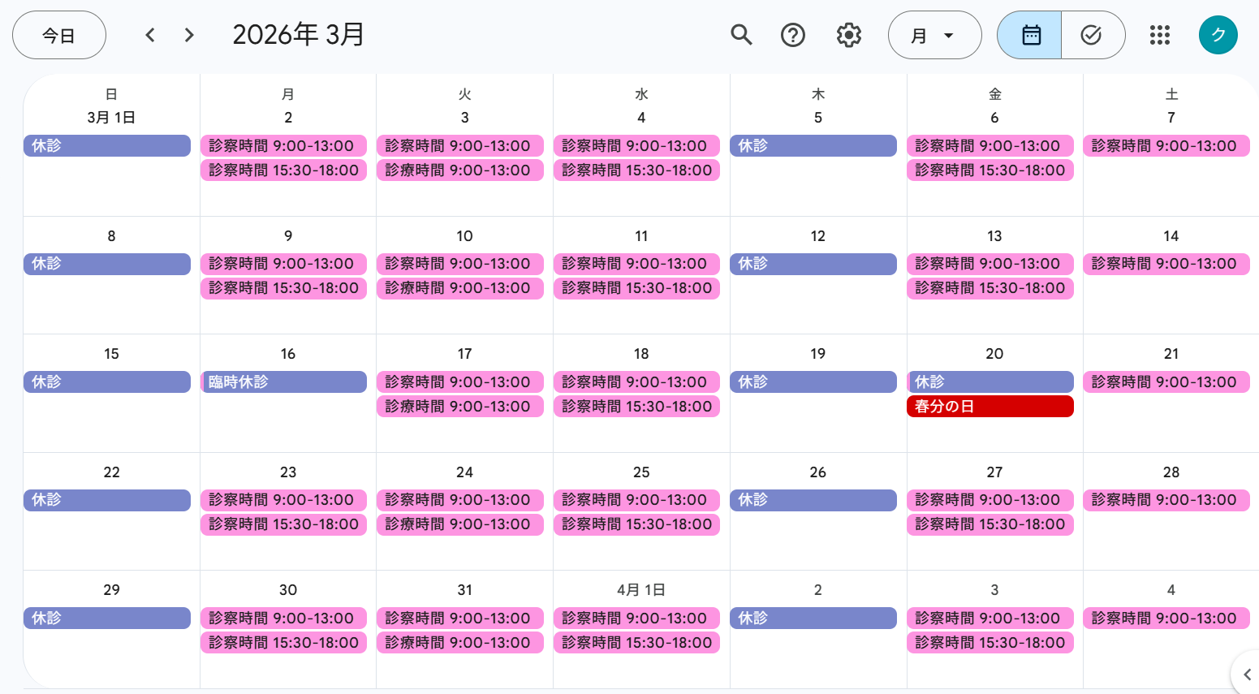The height and width of the screenshot is (694, 1259).
Task: Open the red 春分の日 holiday event
Action: coord(990,407)
